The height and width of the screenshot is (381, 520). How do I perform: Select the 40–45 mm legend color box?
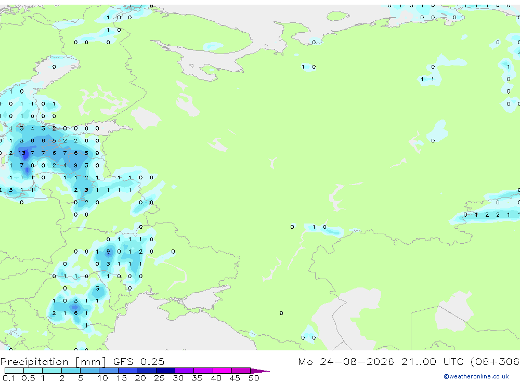tap(222, 371)
